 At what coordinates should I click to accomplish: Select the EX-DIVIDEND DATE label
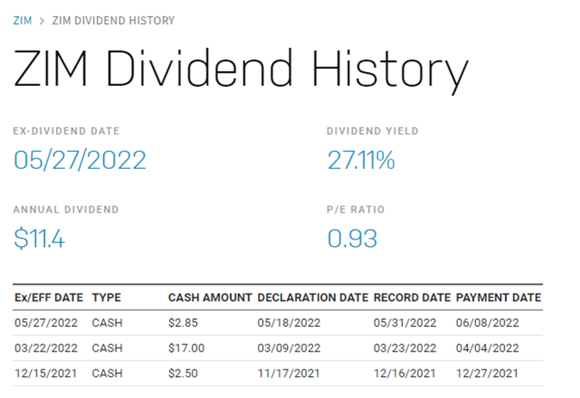tap(67, 131)
